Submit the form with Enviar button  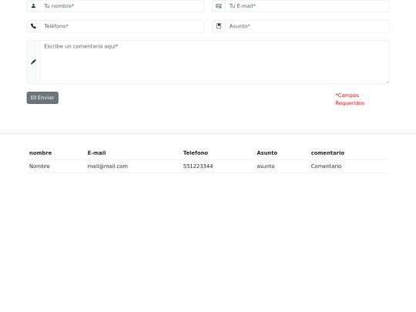tap(42, 98)
